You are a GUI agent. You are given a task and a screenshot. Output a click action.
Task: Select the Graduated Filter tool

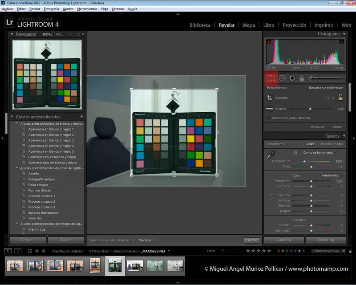(x=302, y=78)
